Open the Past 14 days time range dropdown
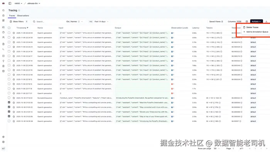This screenshot has height=152, width=270. pos(101,22)
